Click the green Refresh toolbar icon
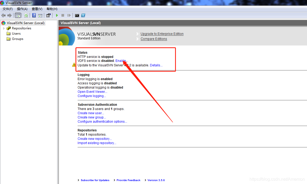This screenshot has height=184, width=307. pyautogui.click(x=26, y=15)
